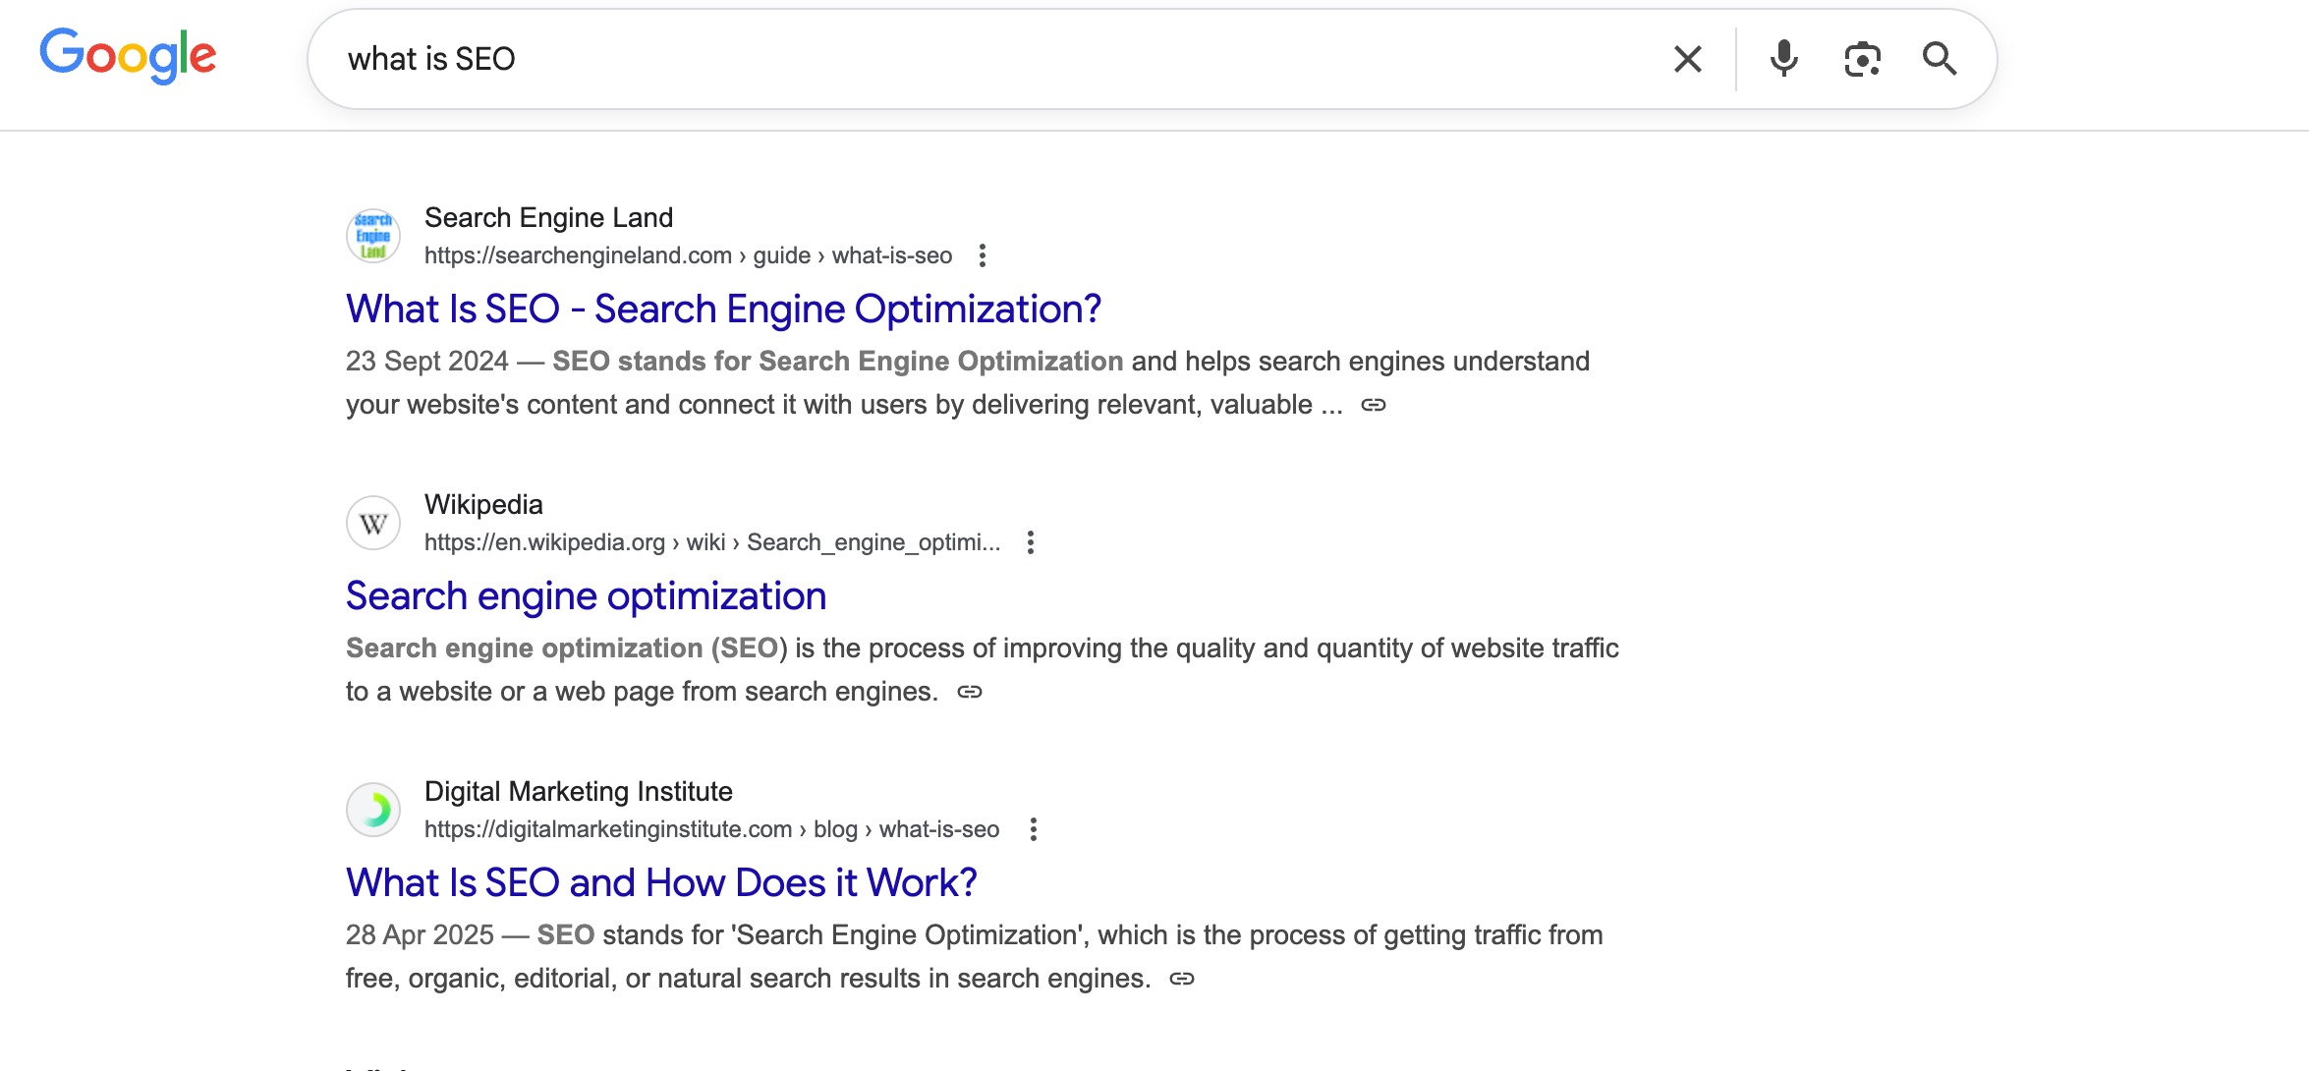Open "What Is SEO and How Does it Work?"
This screenshot has width=2309, height=1071.
pyautogui.click(x=661, y=882)
